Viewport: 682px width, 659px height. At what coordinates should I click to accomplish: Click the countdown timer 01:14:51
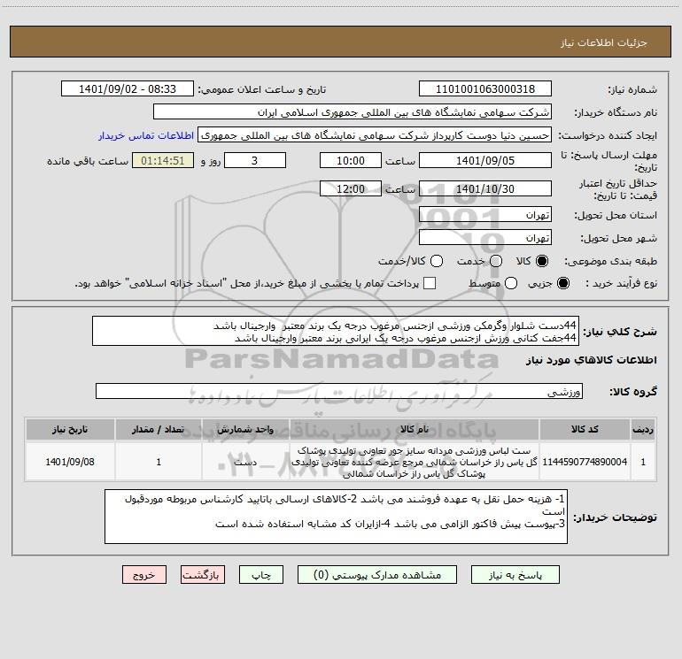163,161
